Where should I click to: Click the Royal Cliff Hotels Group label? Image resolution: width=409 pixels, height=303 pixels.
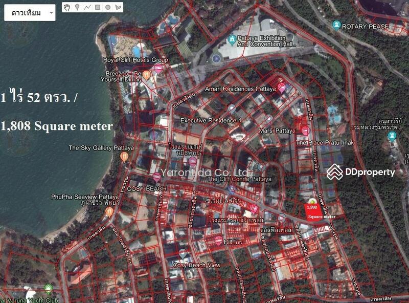[x=135, y=60]
